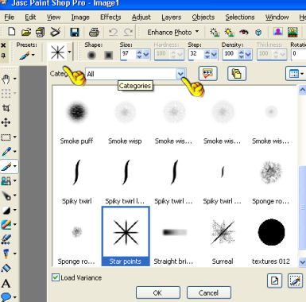The height and width of the screenshot is (302, 306).
Task: Click the Size input field
Action: pos(128,54)
